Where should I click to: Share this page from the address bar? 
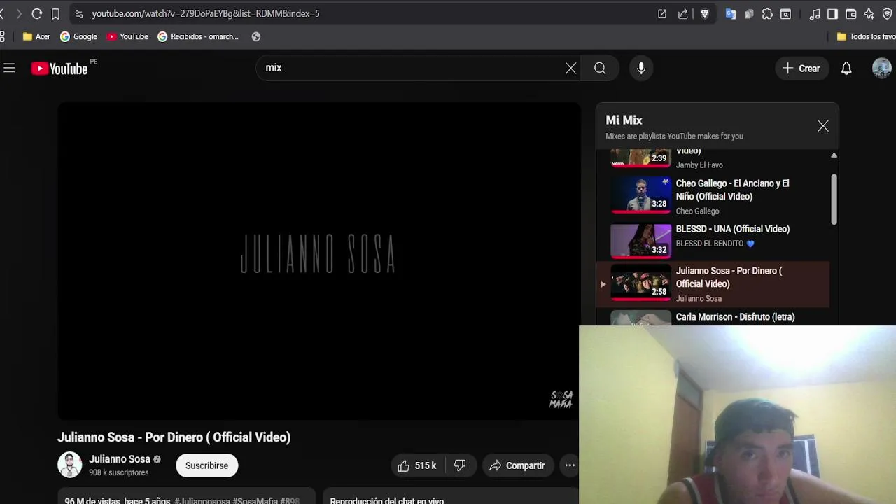(683, 13)
